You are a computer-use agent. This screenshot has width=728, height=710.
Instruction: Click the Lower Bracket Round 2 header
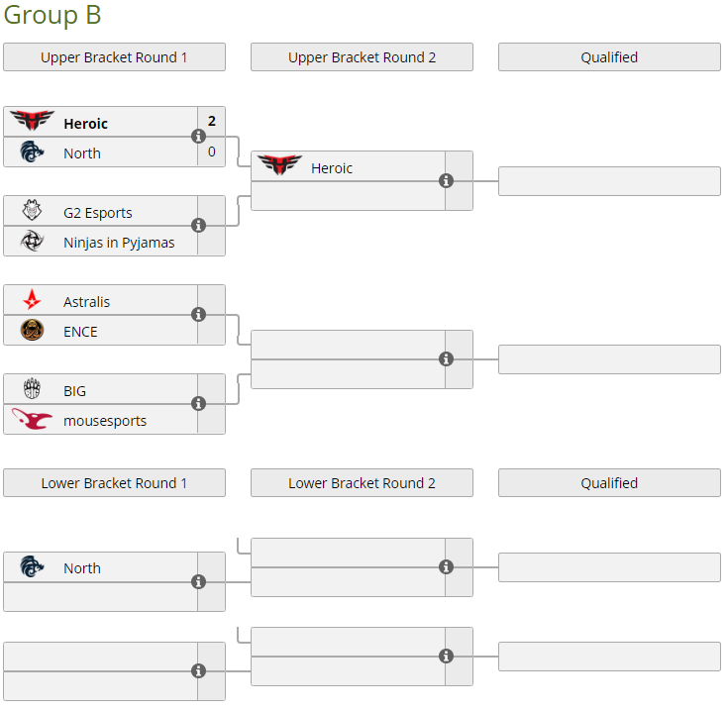362,483
